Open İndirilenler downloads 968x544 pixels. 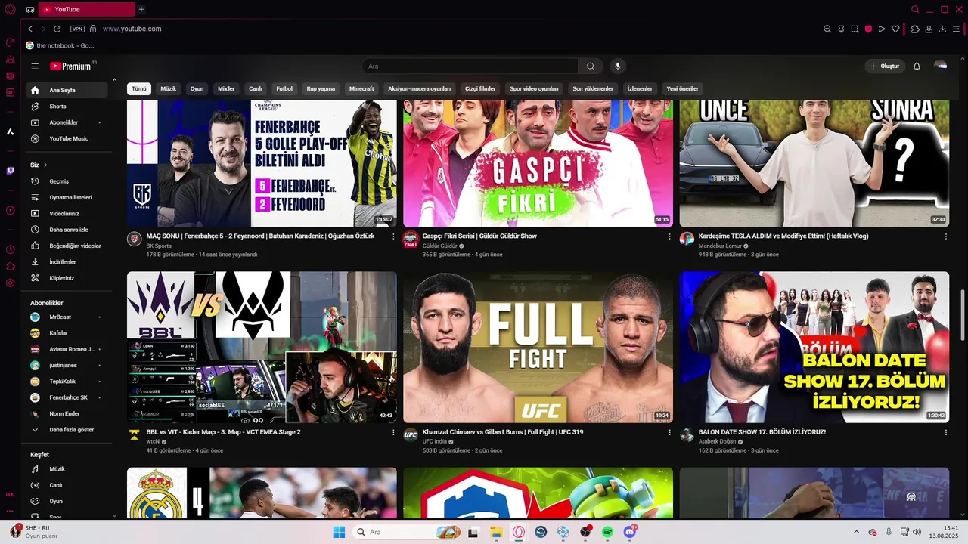(x=67, y=262)
